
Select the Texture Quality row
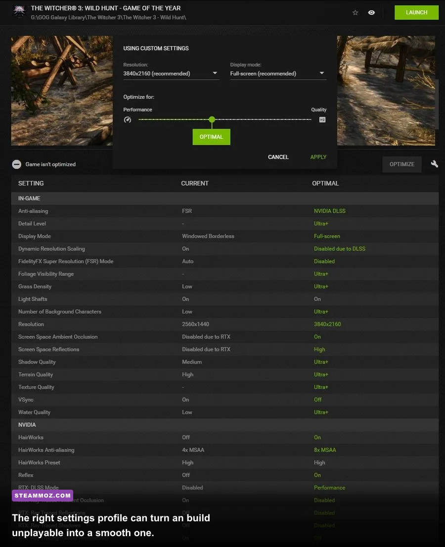(x=225, y=387)
